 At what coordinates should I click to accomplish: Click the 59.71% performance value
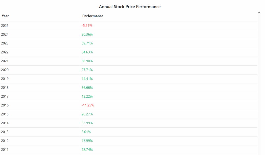click(x=87, y=43)
